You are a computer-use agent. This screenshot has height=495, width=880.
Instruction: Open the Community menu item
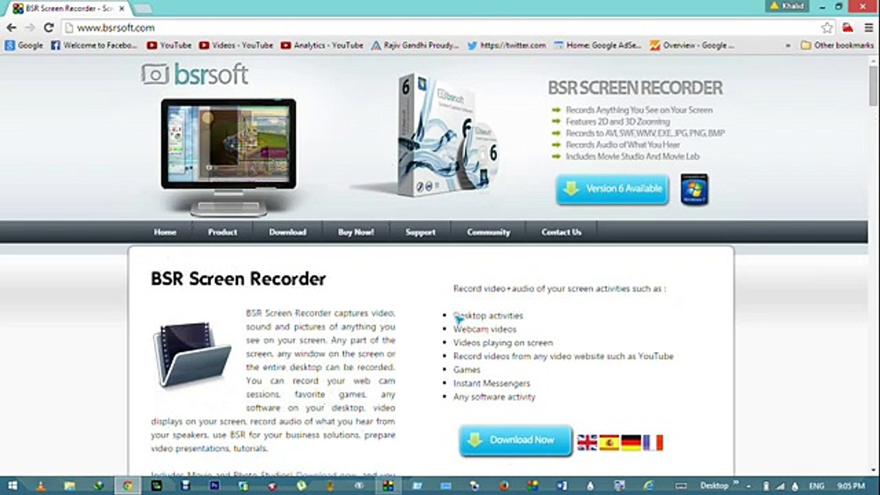[x=488, y=232]
